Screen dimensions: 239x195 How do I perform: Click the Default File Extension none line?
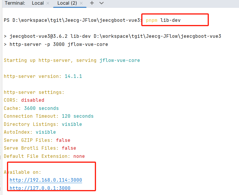44,156
